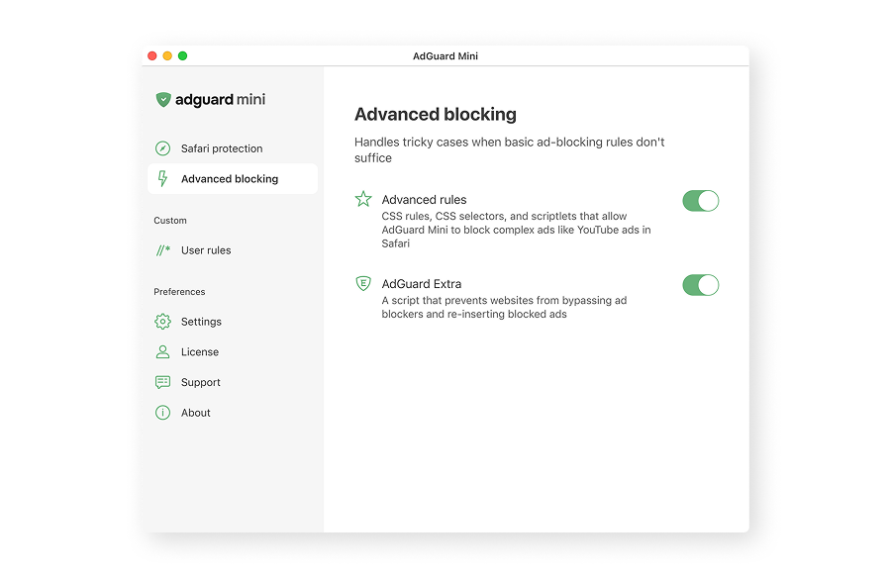This screenshot has width=891, height=578.
Task: Open the License page label
Action: [x=200, y=352]
